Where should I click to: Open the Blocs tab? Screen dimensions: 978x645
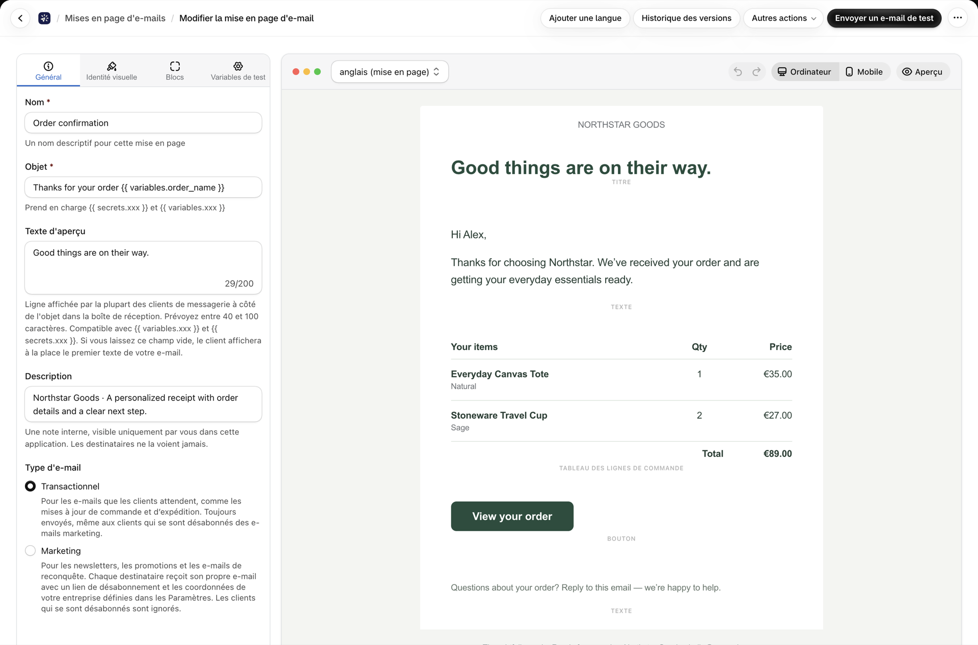click(175, 71)
